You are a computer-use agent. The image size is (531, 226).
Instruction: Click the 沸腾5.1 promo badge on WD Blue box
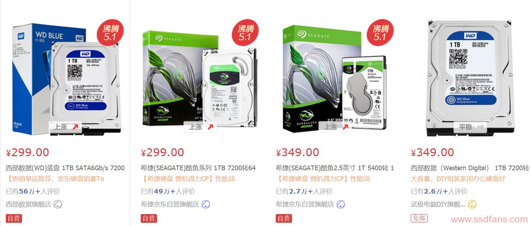110,32
